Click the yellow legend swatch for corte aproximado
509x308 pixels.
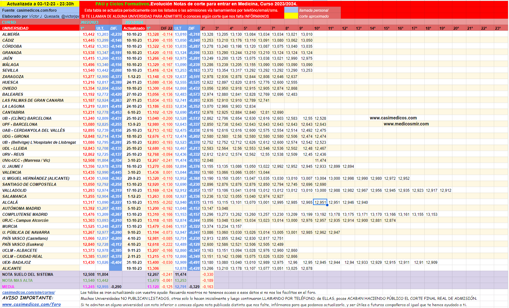click(x=291, y=16)
